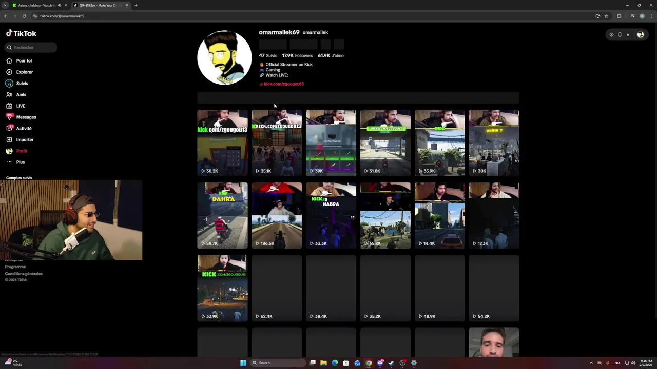Open the Importer upload page

[x=20, y=139]
